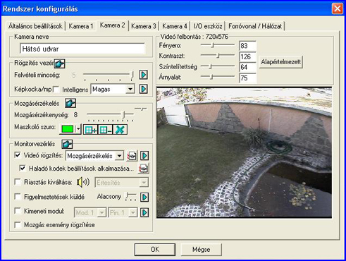Click the OK button

coord(155,250)
